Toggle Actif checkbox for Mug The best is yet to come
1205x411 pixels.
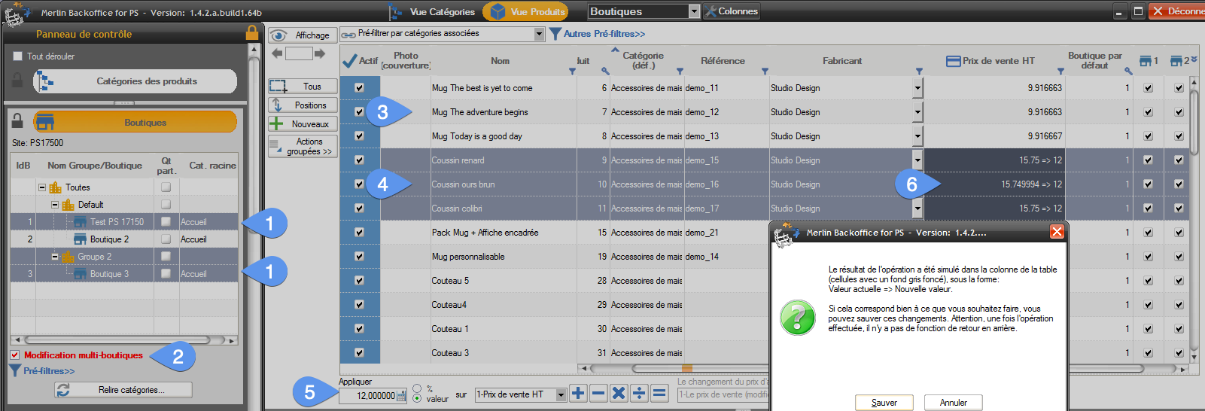pyautogui.click(x=359, y=88)
